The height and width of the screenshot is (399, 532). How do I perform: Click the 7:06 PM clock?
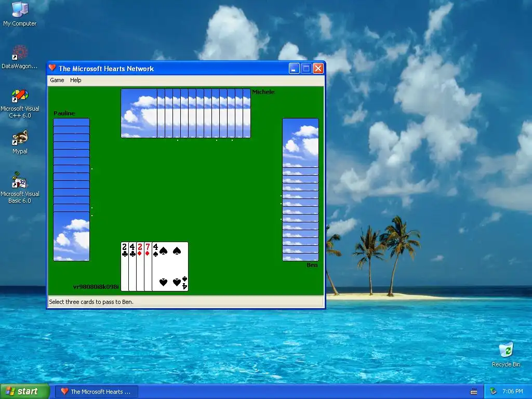tap(513, 392)
